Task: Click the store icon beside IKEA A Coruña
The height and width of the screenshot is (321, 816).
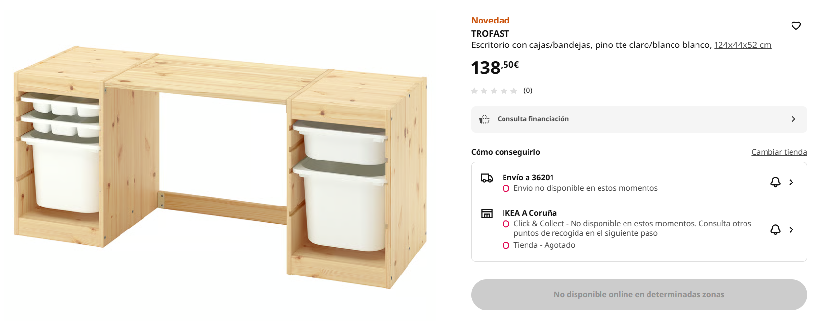Action: point(487,213)
